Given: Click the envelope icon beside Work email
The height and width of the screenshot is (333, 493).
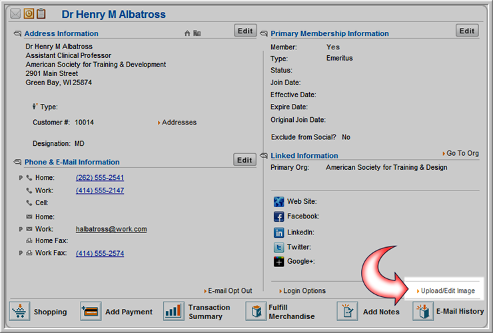Looking at the screenshot, I should tap(29, 229).
